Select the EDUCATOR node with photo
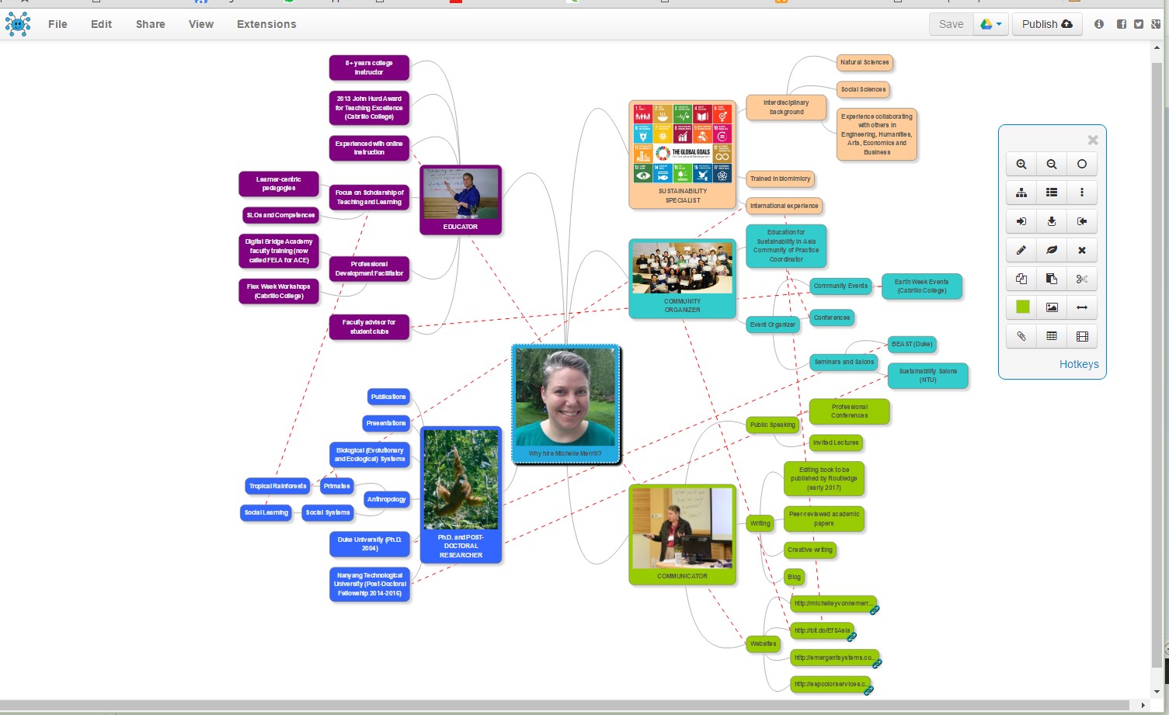The width and height of the screenshot is (1169, 715). click(x=461, y=200)
